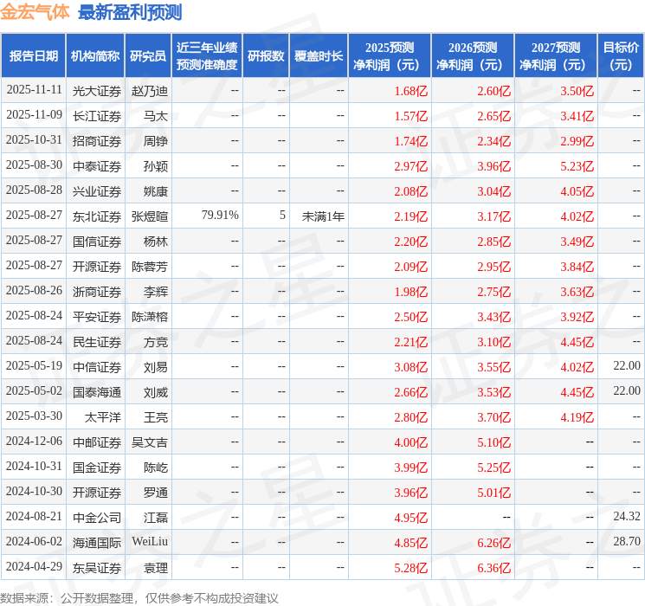
Task: Click the 机构简称 column header
Action: tap(95, 56)
